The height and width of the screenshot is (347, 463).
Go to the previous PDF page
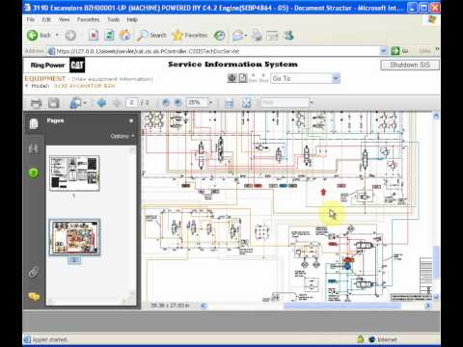pos(101,103)
